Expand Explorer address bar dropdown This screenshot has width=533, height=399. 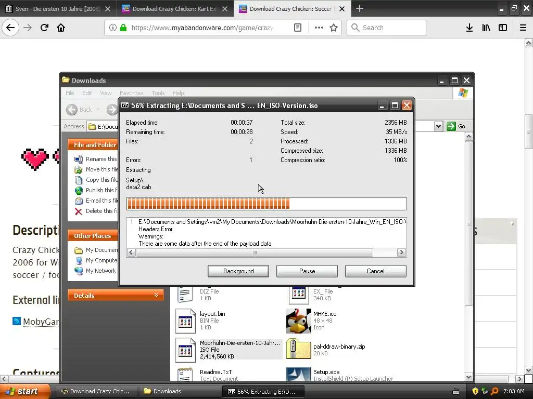coord(438,126)
